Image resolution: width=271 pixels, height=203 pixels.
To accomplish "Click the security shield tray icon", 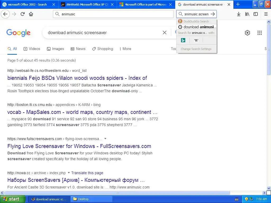I will tap(246, 199).
